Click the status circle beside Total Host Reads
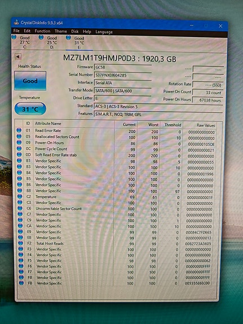The height and width of the screenshot is (324, 243). [20, 243]
